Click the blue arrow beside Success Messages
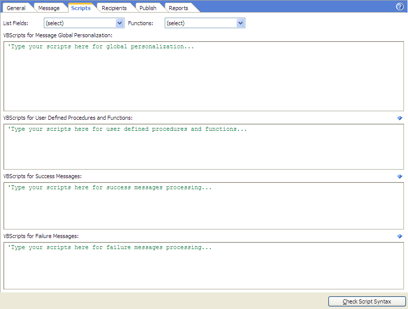The width and height of the screenshot is (408, 309). [x=399, y=177]
